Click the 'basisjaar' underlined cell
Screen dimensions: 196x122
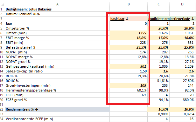click(129, 19)
